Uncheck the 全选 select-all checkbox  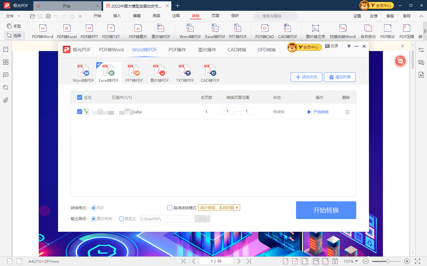pos(80,97)
